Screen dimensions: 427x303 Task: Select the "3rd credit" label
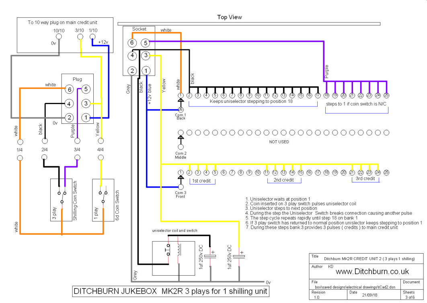[x=365, y=178]
